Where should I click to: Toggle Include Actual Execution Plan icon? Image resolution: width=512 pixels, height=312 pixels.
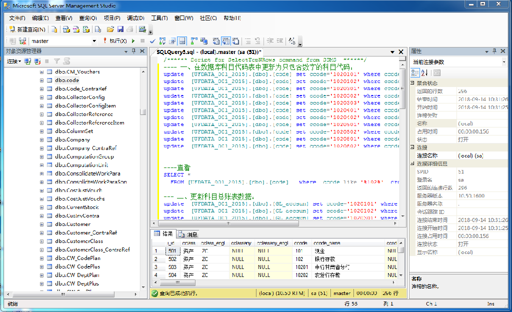(x=194, y=41)
